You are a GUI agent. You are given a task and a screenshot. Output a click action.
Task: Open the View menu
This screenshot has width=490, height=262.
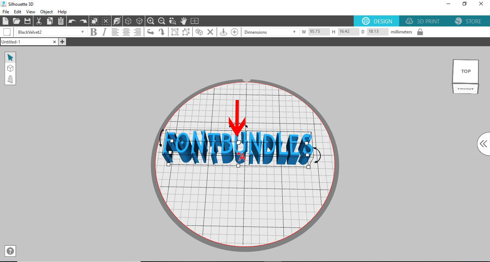[30, 12]
